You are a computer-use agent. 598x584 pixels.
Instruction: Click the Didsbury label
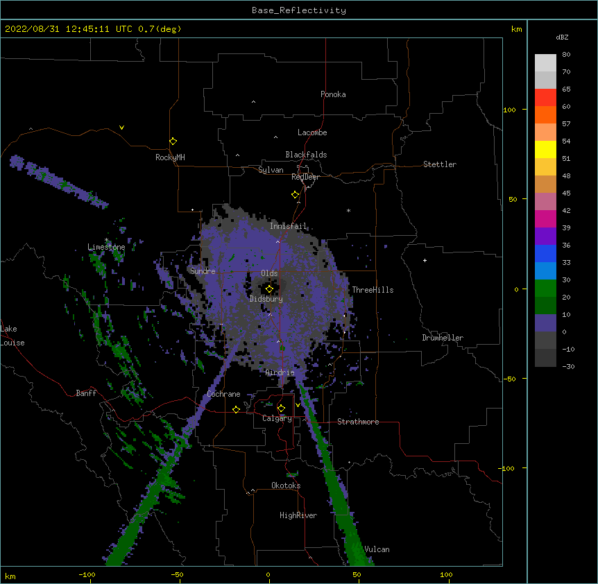266,299
